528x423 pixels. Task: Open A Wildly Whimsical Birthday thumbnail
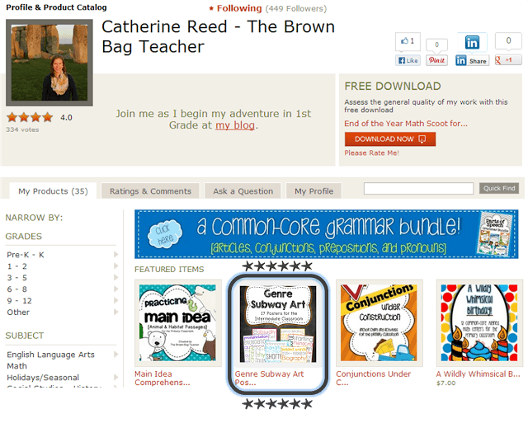479,322
